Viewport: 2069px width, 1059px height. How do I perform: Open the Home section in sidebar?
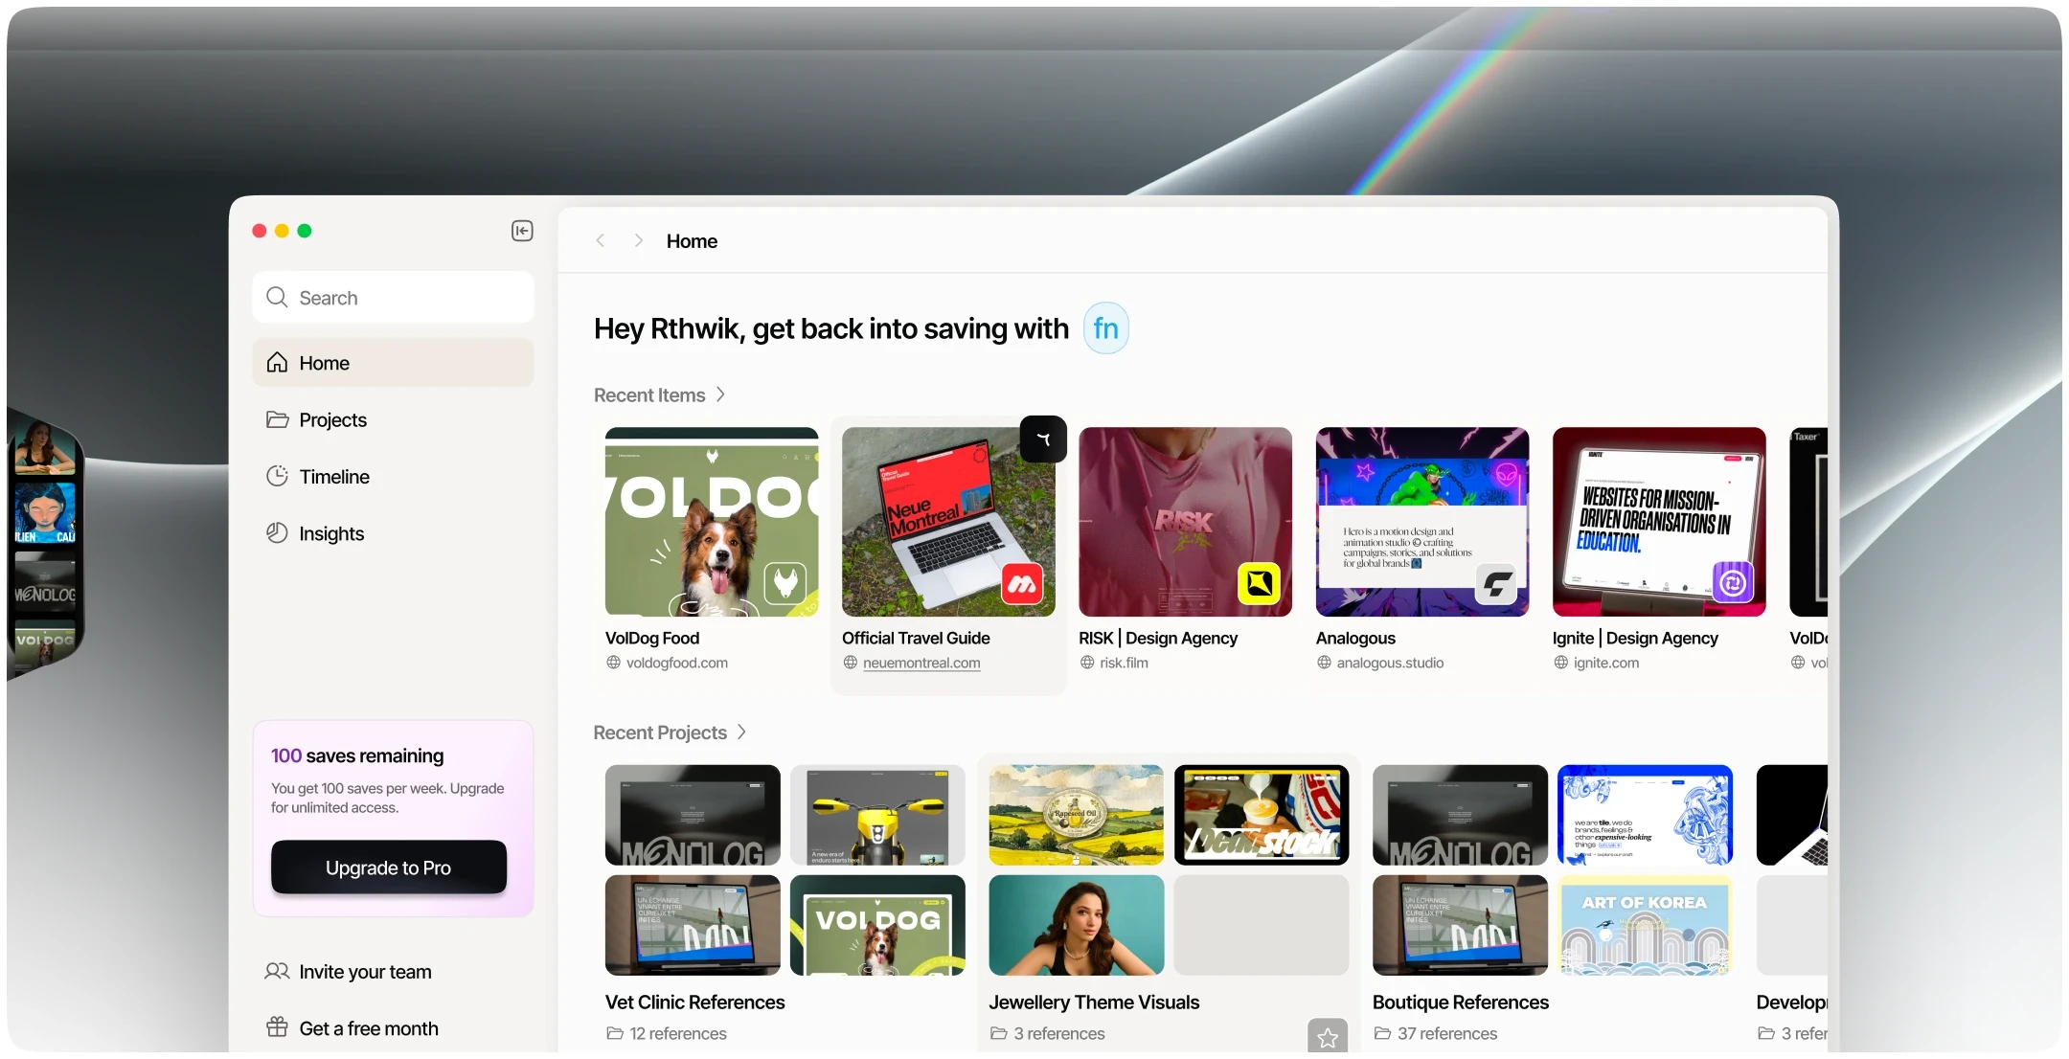pos(393,363)
